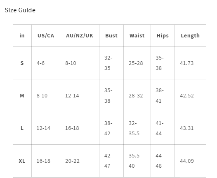Click the 41.73 length value
This screenshot has height=178, width=217.
coord(187,63)
